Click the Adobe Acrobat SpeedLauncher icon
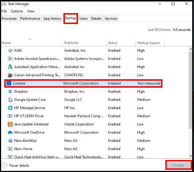 tap(10, 59)
